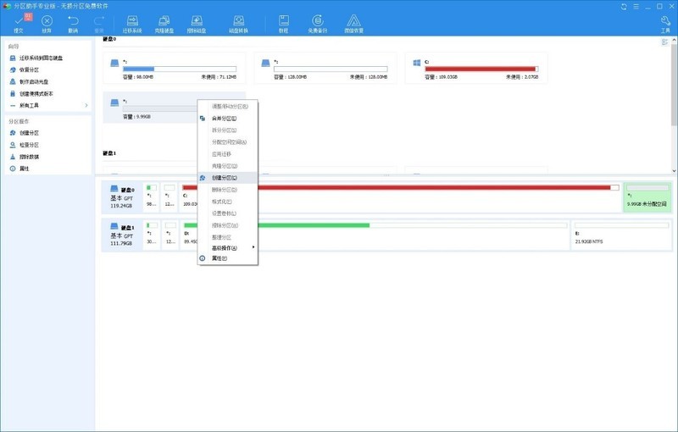Choose 创建分区 in the context menu
678x432 pixels.
tap(225, 178)
